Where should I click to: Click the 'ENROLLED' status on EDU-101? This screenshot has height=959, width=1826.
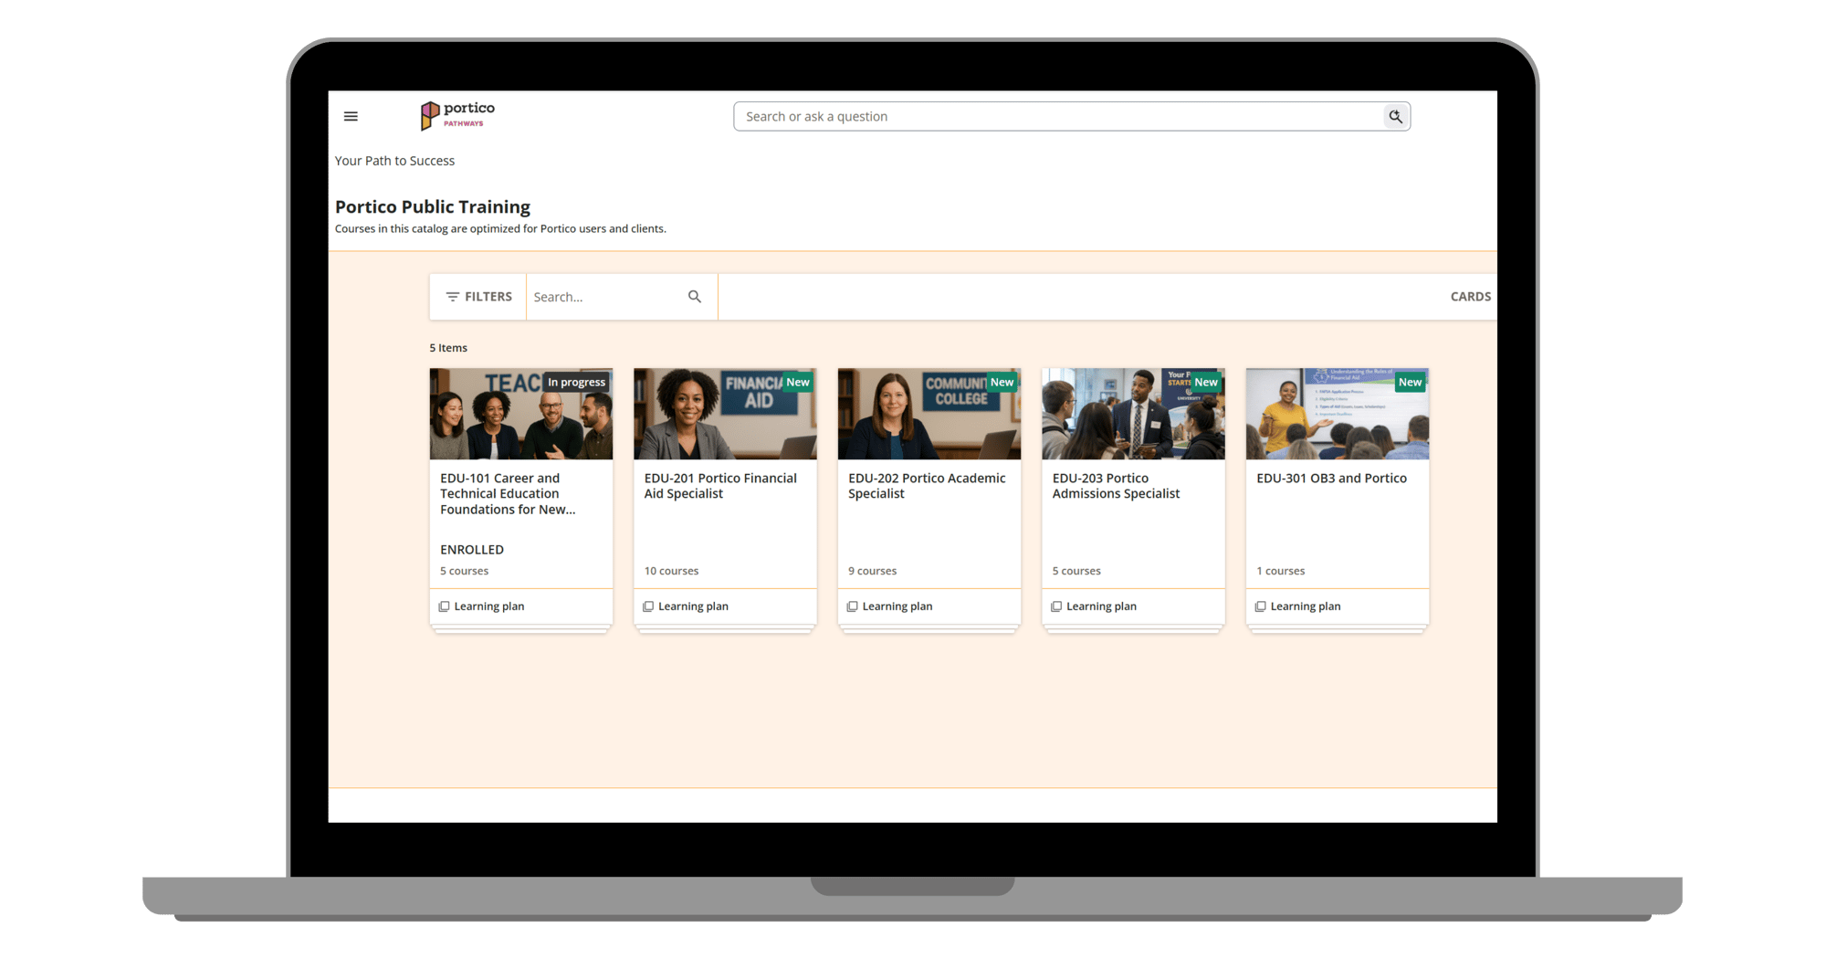[472, 550]
